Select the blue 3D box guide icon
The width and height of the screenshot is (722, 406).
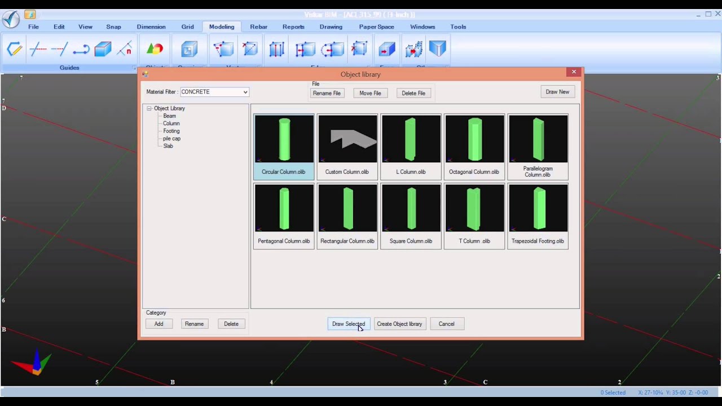[x=103, y=49]
